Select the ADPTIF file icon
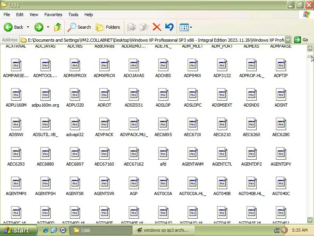314x236 pixels. pyautogui.click(x=281, y=65)
